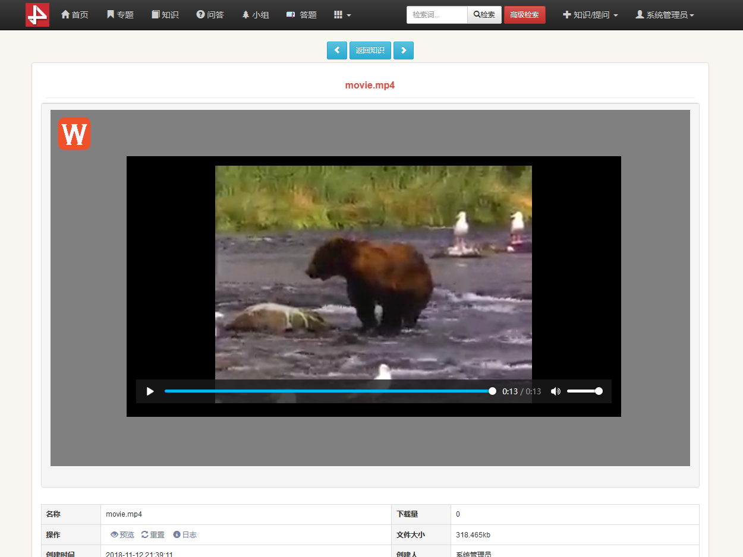Go to 问答 section

[x=210, y=15]
